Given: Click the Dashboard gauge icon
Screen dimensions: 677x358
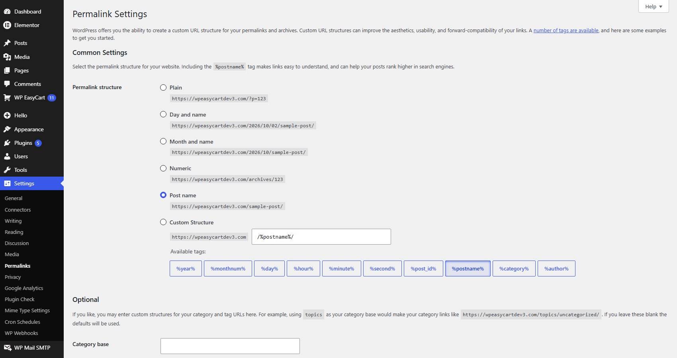Looking at the screenshot, I should [7, 12].
